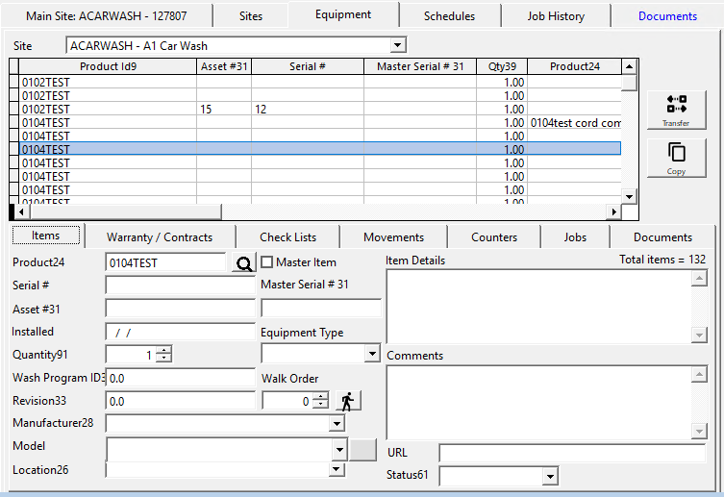Viewport: 724px width, 497px height.
Task: Decrease Walk Order with the down arrow
Action: click(320, 406)
